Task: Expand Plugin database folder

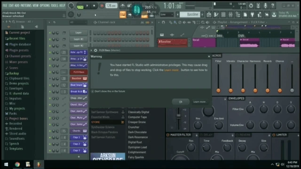Action: (18, 44)
